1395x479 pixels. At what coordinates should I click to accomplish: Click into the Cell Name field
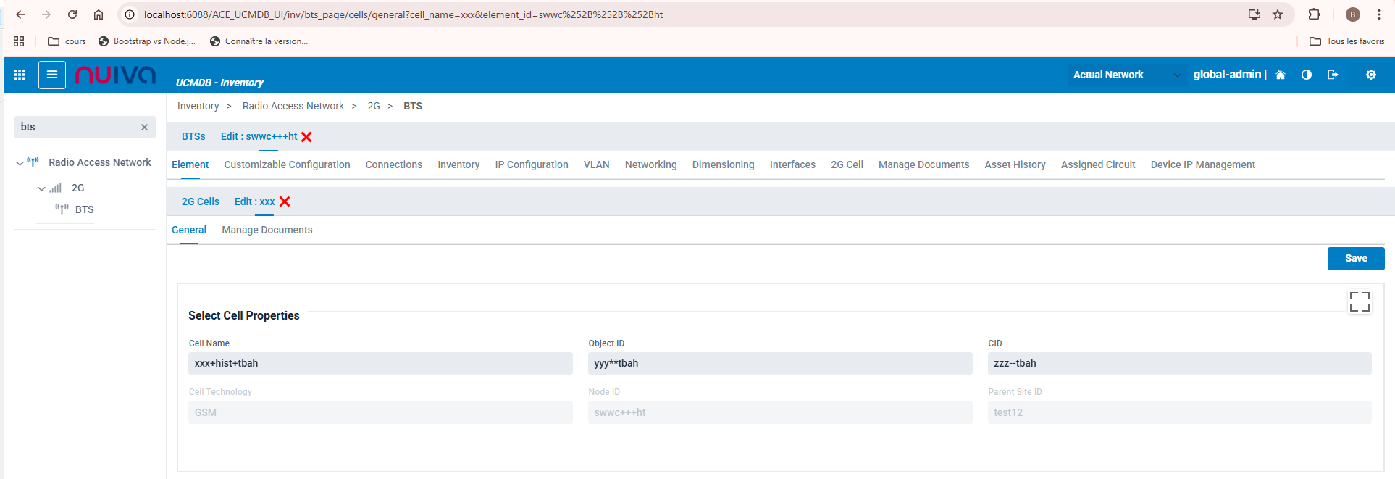[x=380, y=364]
